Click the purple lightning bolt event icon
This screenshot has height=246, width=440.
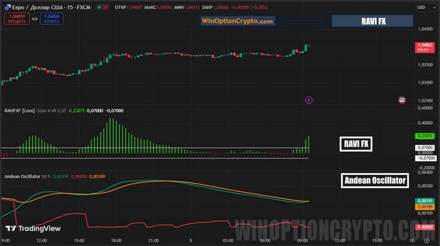[309, 100]
